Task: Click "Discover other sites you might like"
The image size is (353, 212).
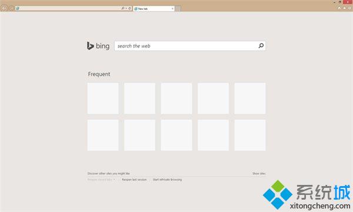Action: pyautogui.click(x=108, y=174)
